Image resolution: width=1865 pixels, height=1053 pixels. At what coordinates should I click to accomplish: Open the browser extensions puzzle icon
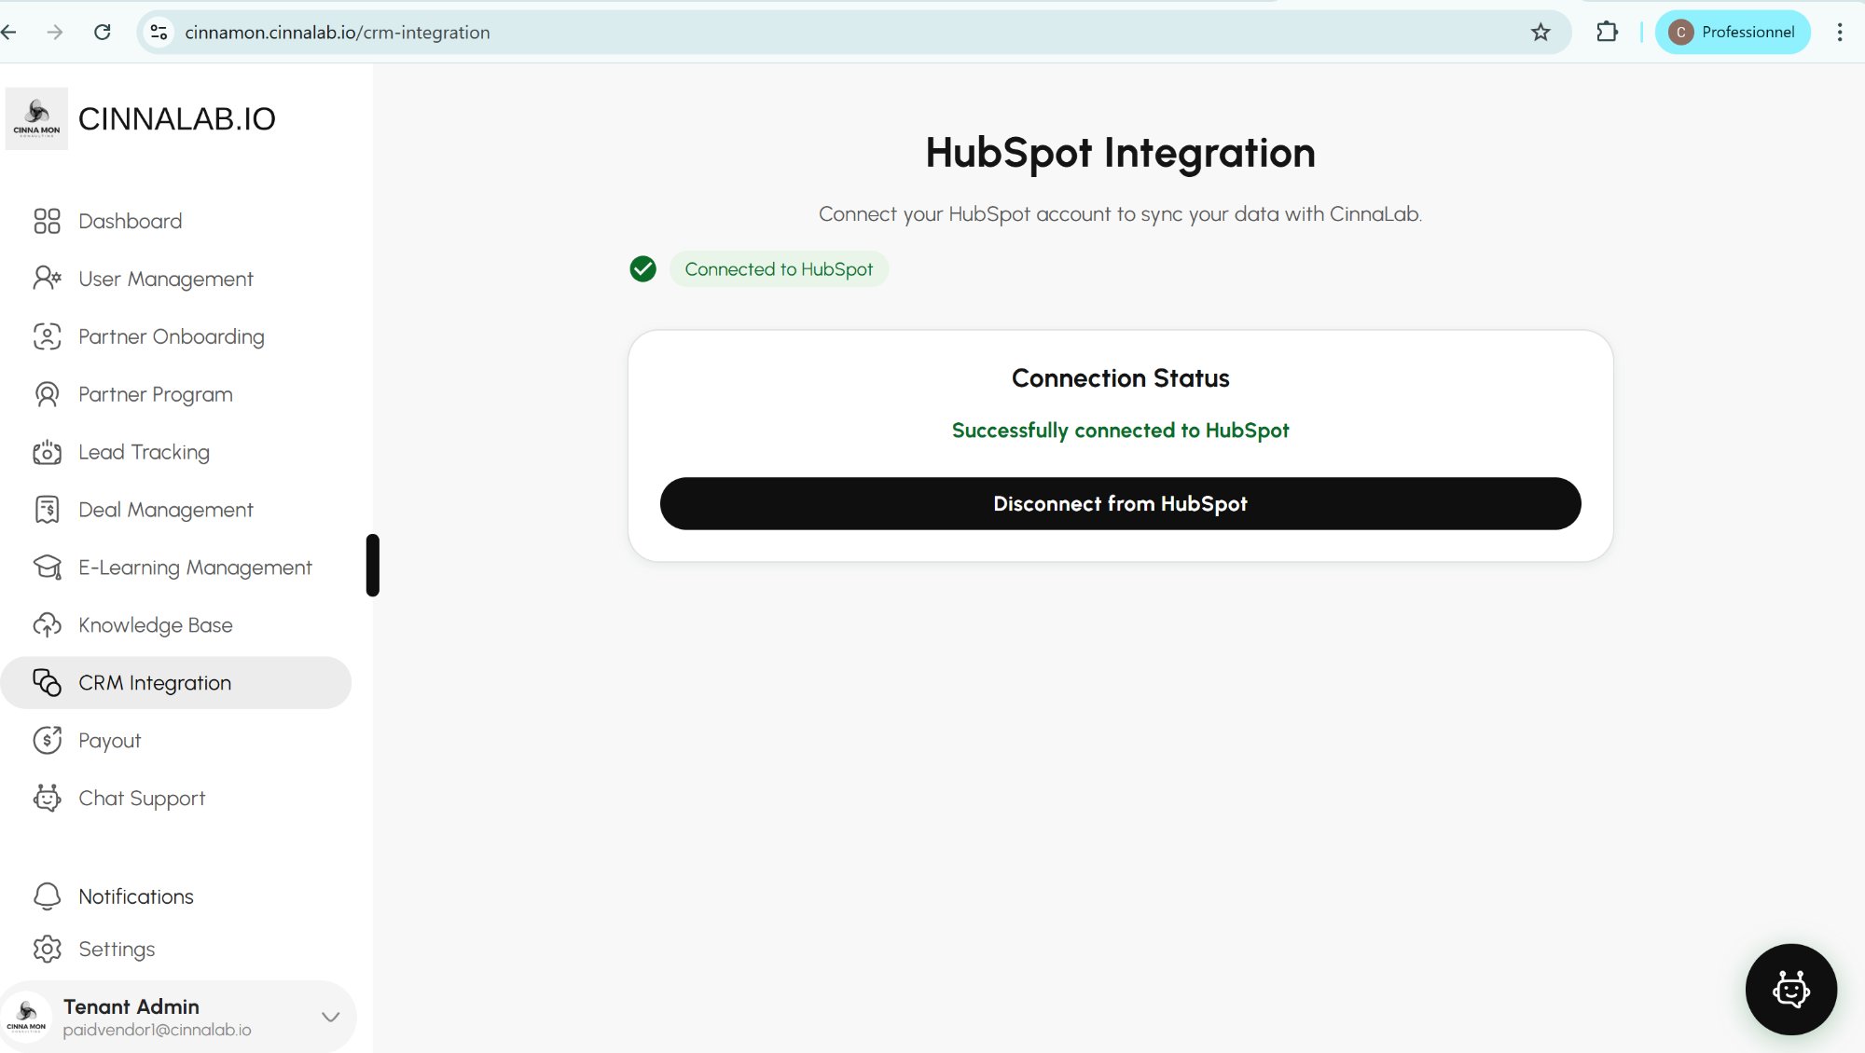(x=1607, y=33)
